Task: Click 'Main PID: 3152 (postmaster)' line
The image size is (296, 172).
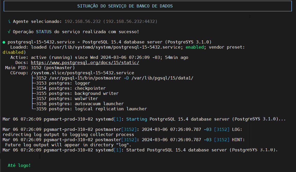Action: pos(40,68)
